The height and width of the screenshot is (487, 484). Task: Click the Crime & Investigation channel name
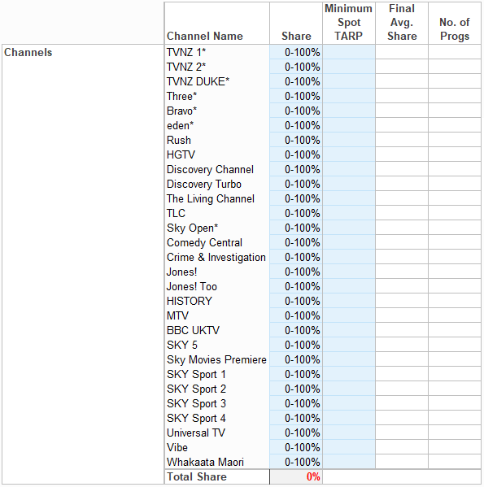click(x=216, y=257)
